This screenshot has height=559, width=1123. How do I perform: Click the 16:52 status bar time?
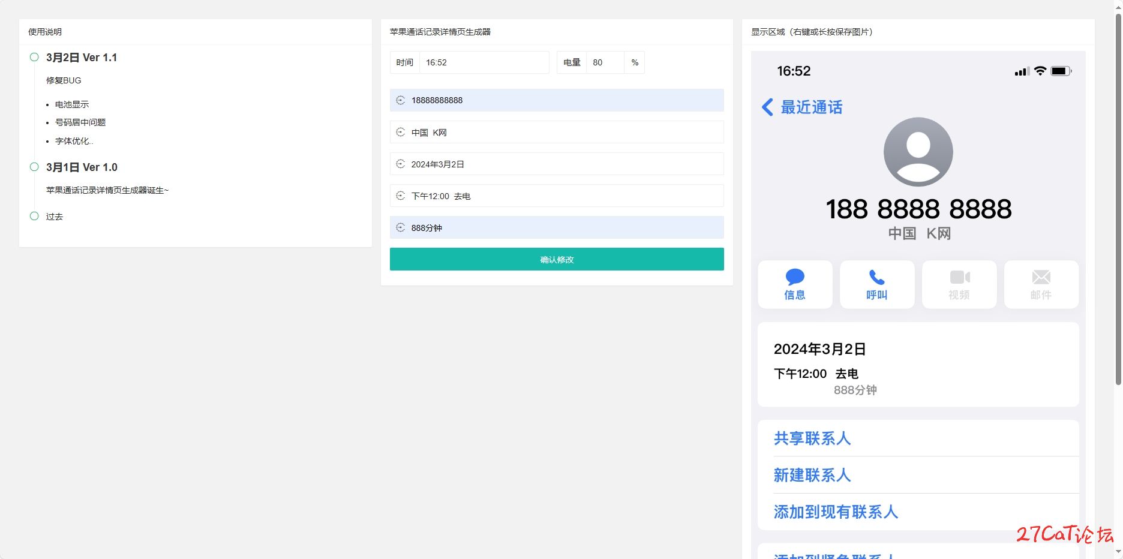[x=794, y=71]
